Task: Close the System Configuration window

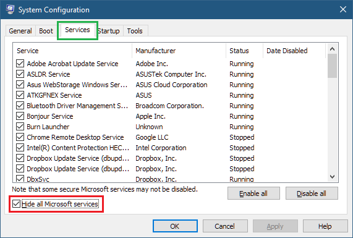Action: click(x=343, y=9)
